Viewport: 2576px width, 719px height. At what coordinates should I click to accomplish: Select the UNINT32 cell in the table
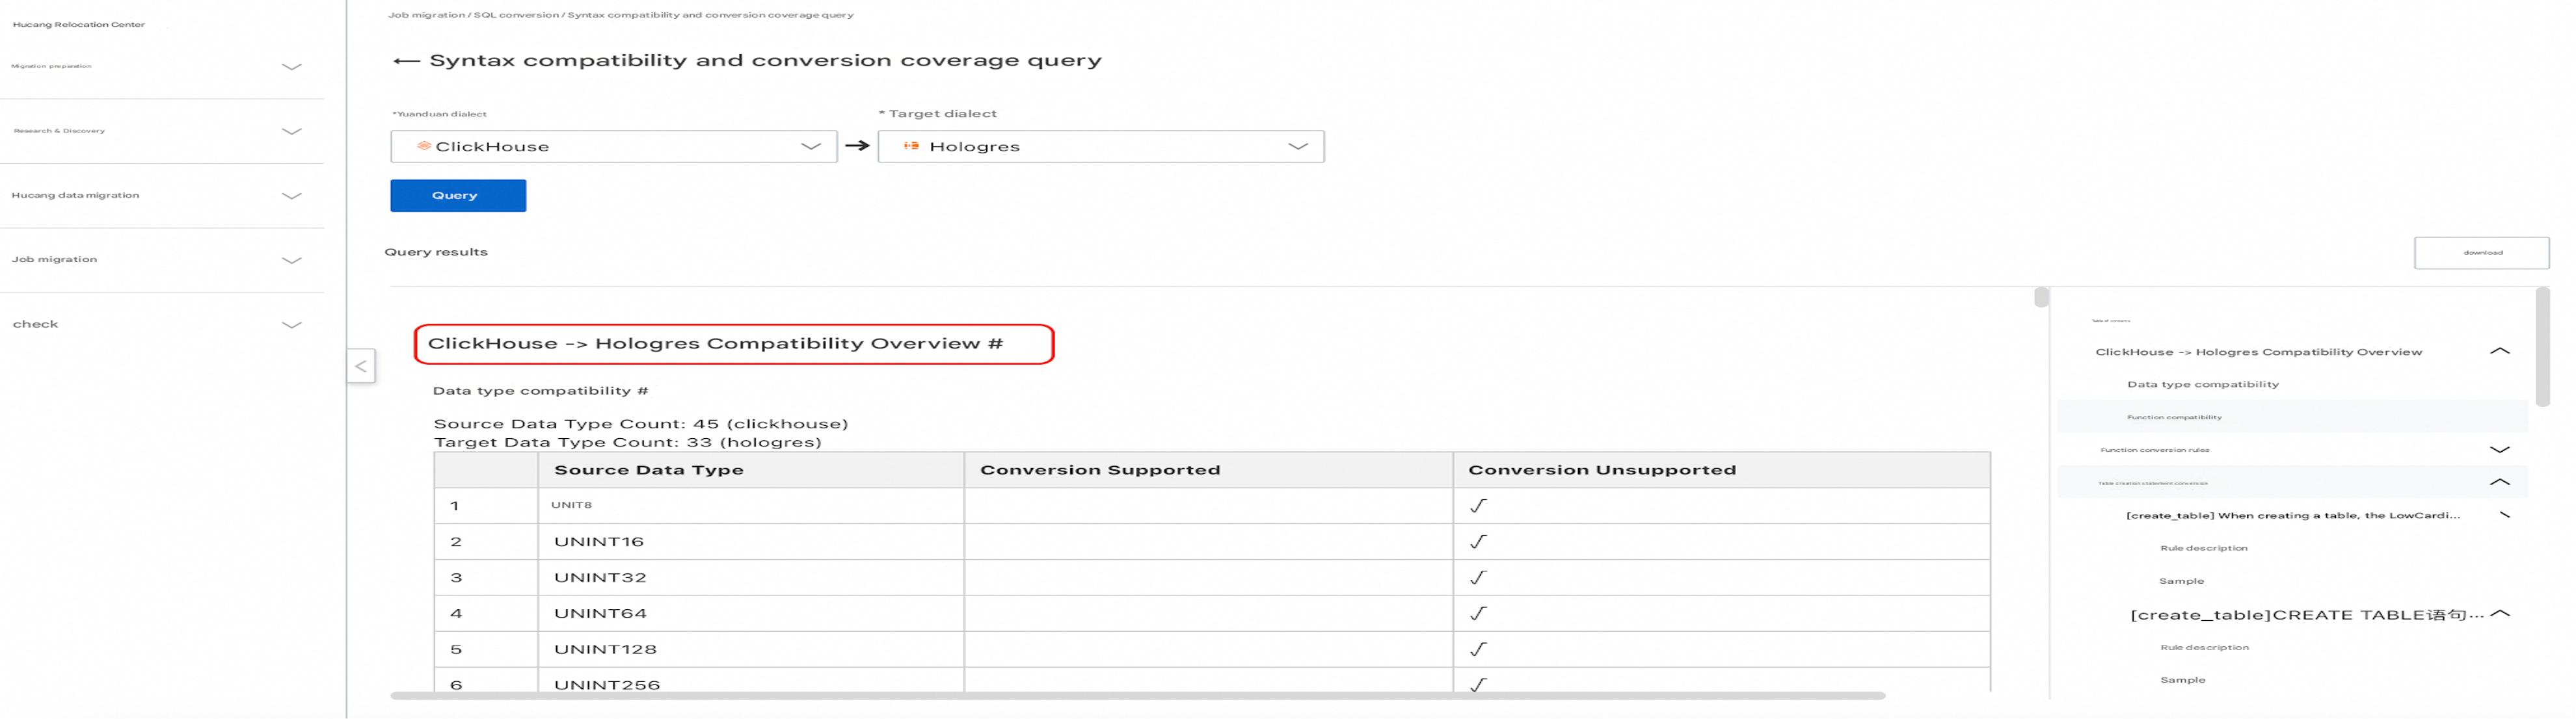tap(751, 578)
